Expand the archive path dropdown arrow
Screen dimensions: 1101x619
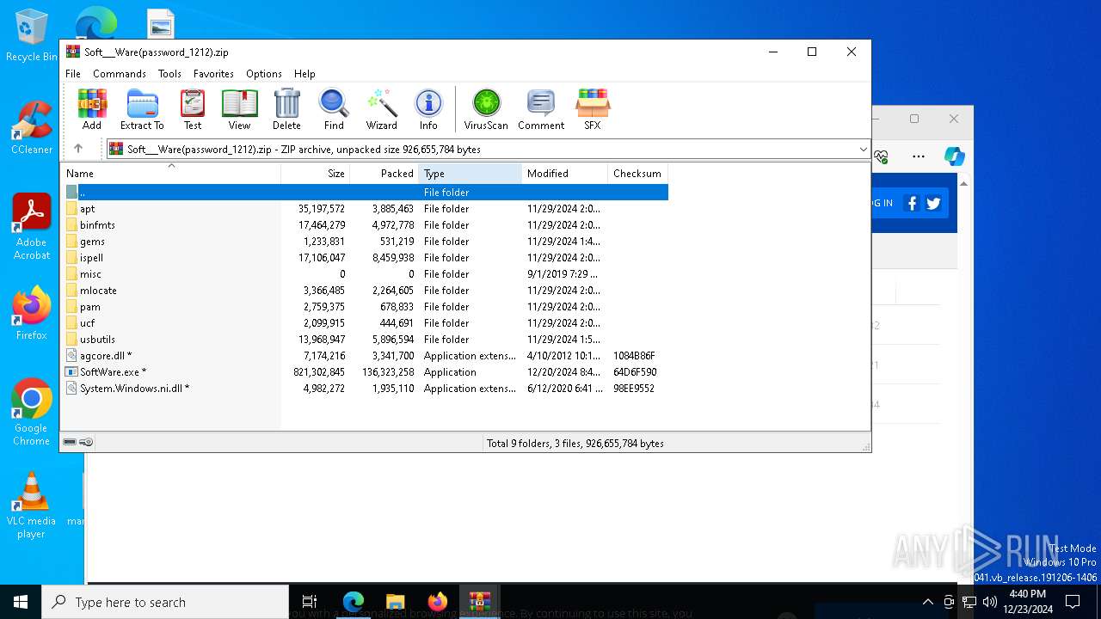tap(863, 150)
